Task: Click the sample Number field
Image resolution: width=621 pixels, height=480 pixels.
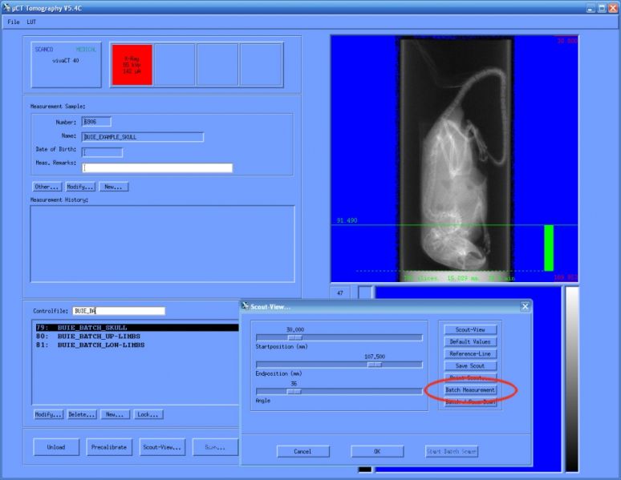Action: click(96, 122)
